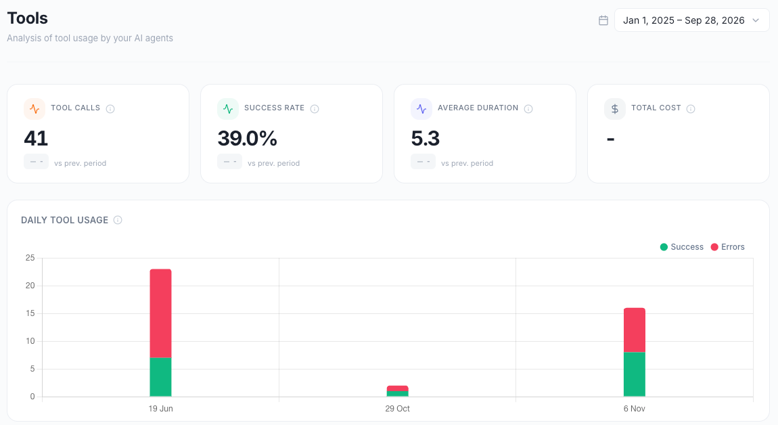Toggle the Success legend entry

pos(682,247)
